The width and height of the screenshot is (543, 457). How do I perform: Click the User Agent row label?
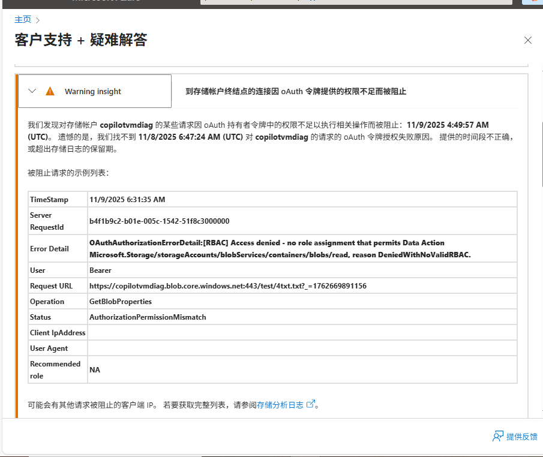click(x=49, y=348)
